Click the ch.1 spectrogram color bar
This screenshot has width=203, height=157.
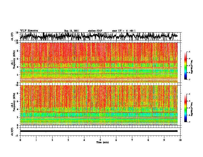click(x=185, y=66)
